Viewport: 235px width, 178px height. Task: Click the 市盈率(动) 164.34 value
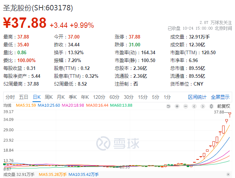(x=148, y=52)
